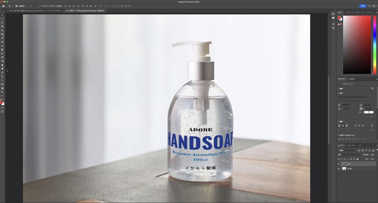Switch to the パターン patterns tab

369,12
